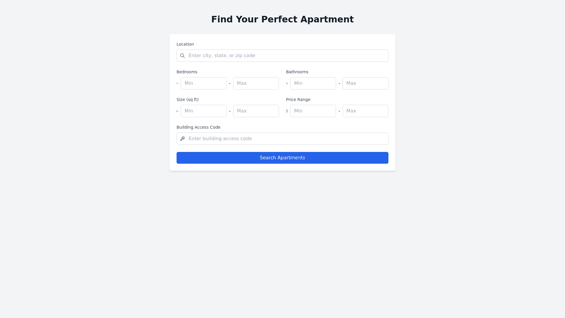Click the size icon beside Size Min

click(x=177, y=111)
